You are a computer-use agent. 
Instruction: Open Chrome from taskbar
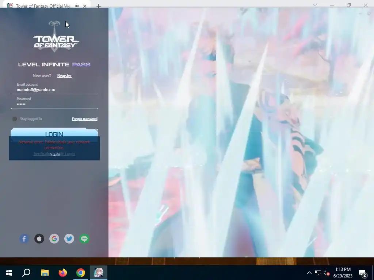pos(81,273)
